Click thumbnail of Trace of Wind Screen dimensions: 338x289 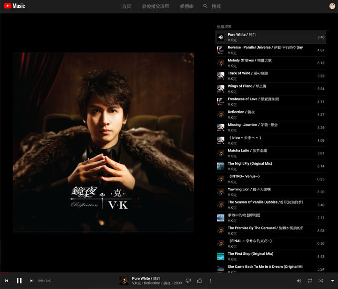[x=221, y=76]
